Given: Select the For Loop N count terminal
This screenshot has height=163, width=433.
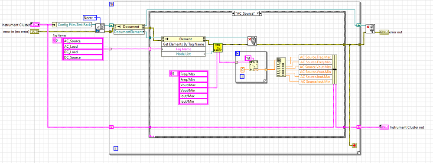Looking at the screenshot, I should pyautogui.click(x=237, y=53).
